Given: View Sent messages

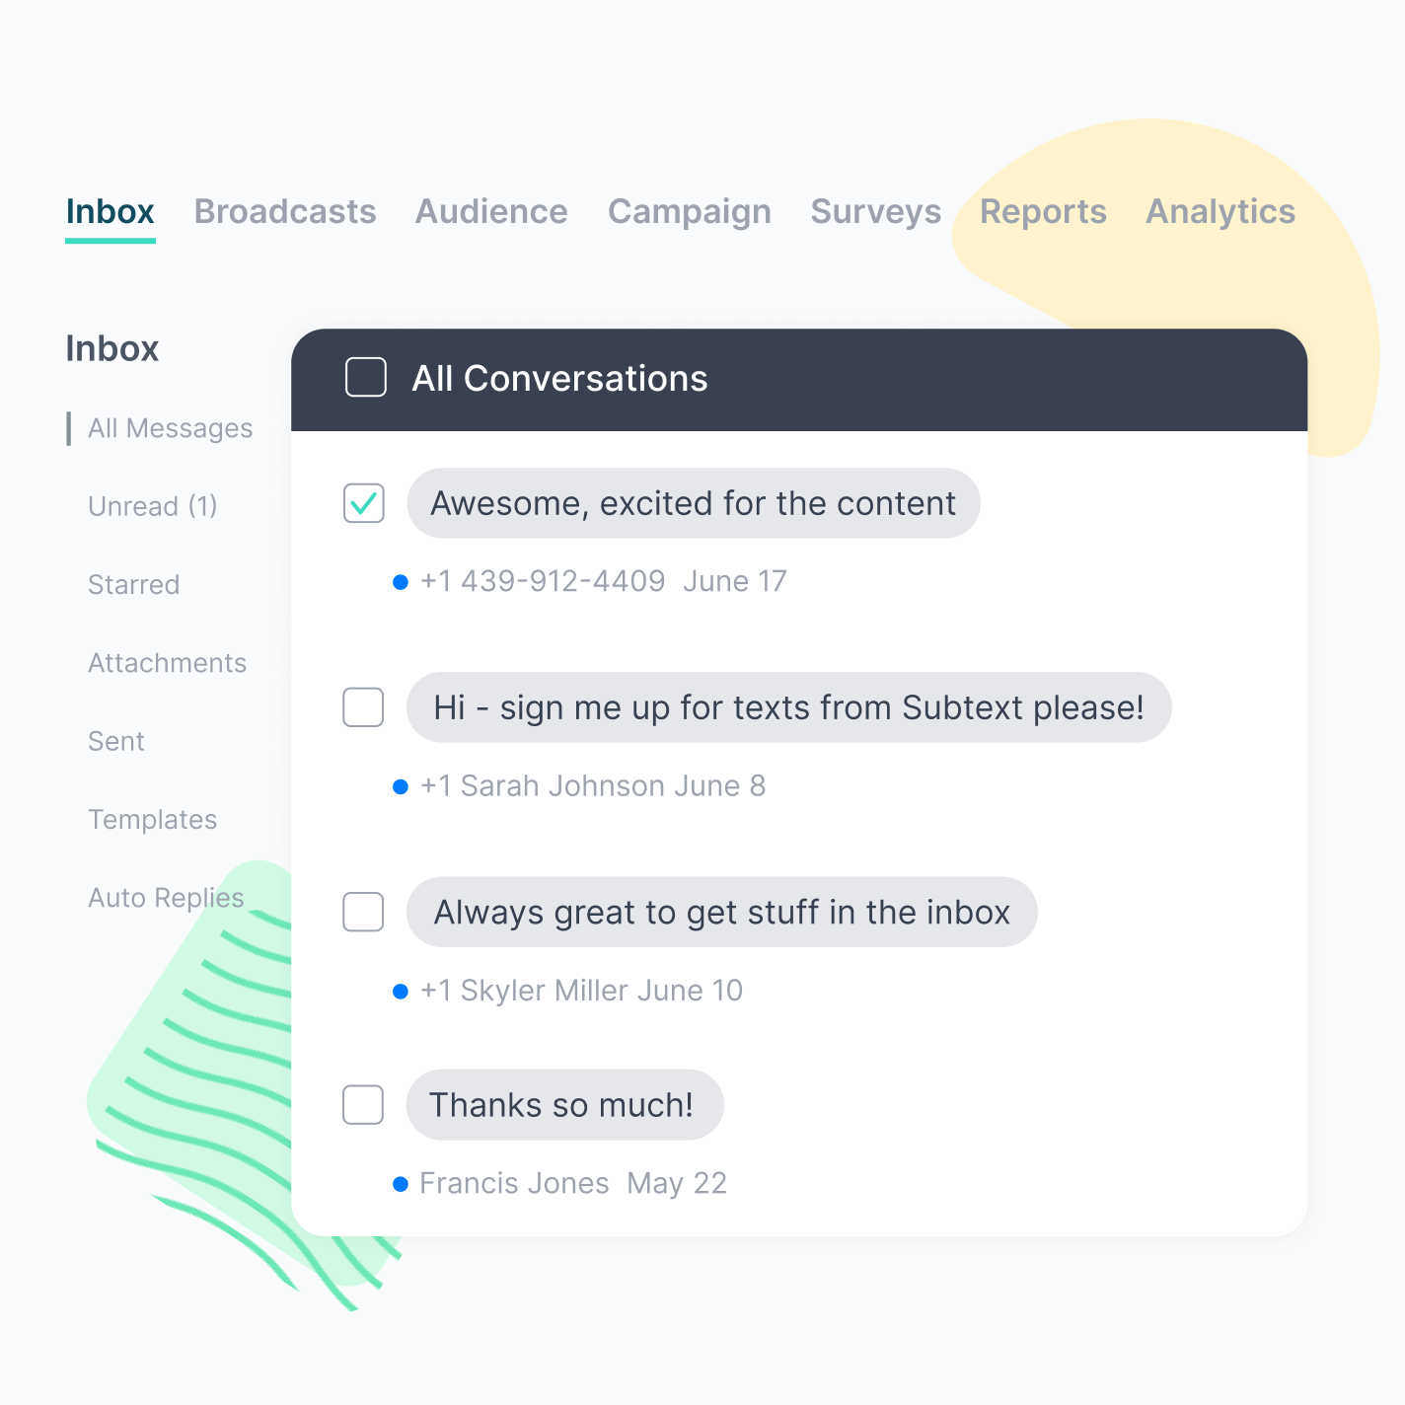Looking at the screenshot, I should click(x=115, y=741).
